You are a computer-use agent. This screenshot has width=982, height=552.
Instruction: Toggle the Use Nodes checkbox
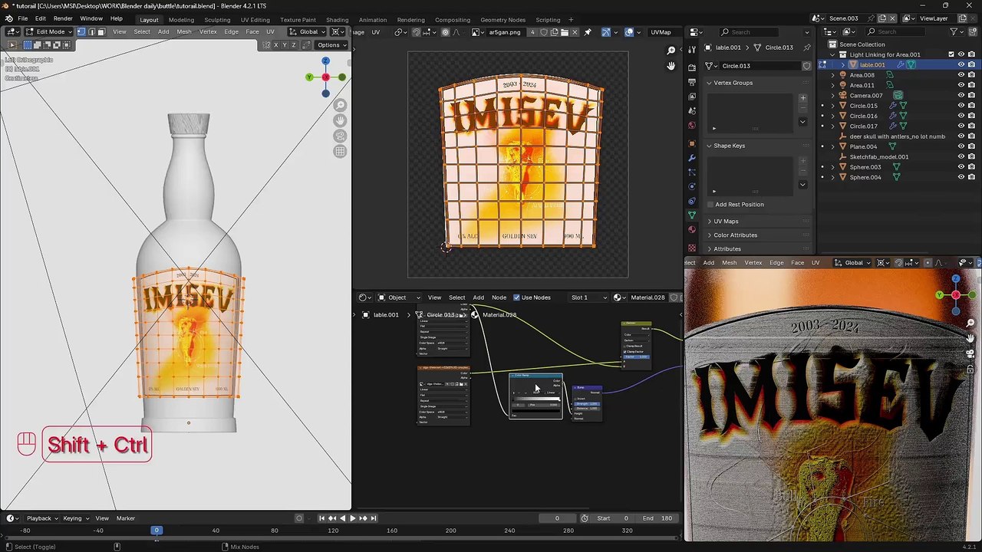516,297
